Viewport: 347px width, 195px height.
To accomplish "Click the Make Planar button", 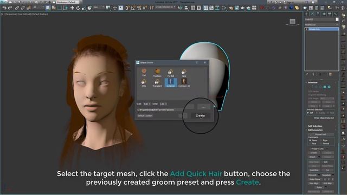I will coord(315,179).
